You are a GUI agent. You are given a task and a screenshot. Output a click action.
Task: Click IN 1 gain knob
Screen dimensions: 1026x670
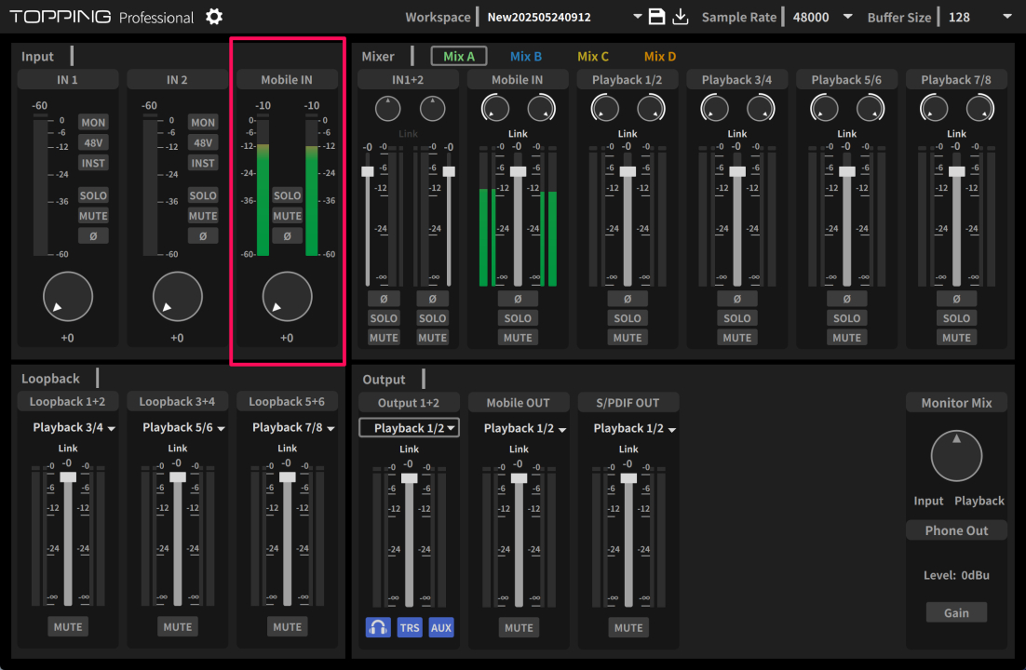pyautogui.click(x=67, y=297)
